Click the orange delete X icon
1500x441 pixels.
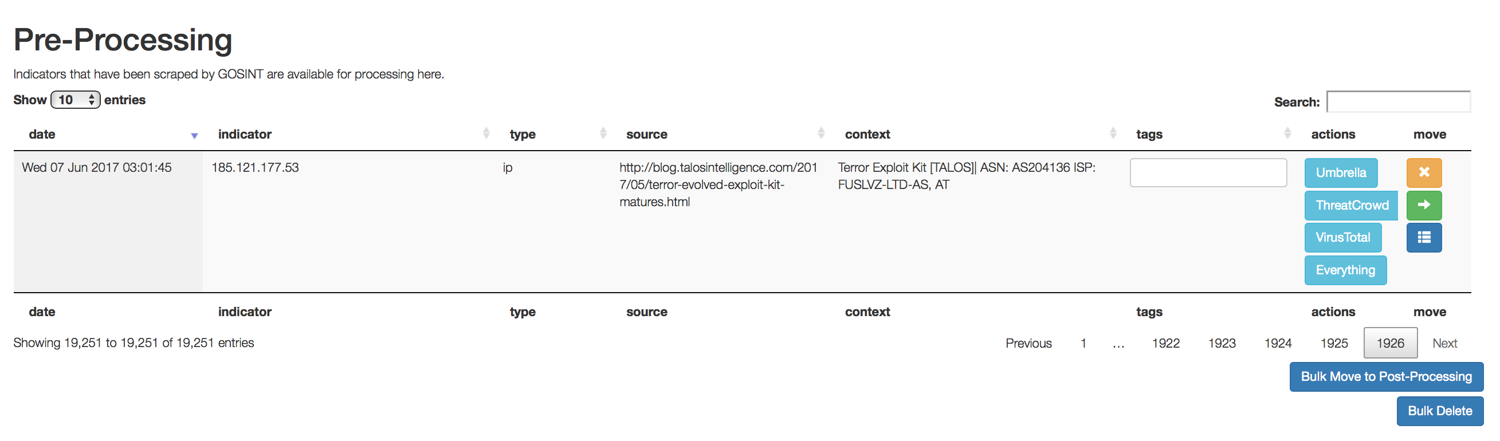click(1424, 173)
